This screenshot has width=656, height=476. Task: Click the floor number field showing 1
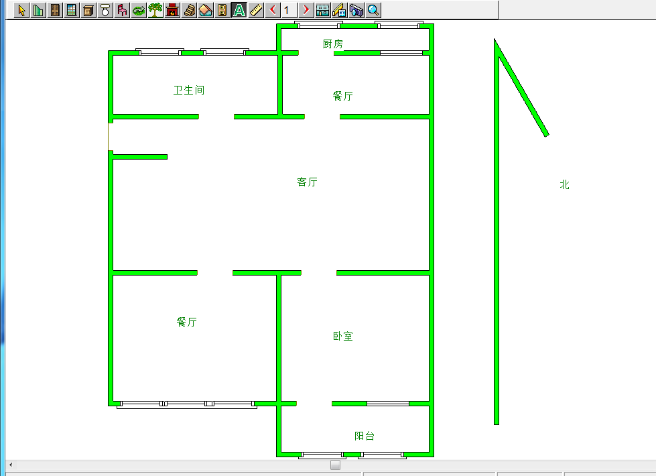289,10
